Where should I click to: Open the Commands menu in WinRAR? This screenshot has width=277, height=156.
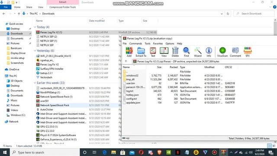(135, 43)
